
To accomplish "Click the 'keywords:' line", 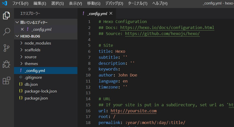I will [x=109, y=69].
